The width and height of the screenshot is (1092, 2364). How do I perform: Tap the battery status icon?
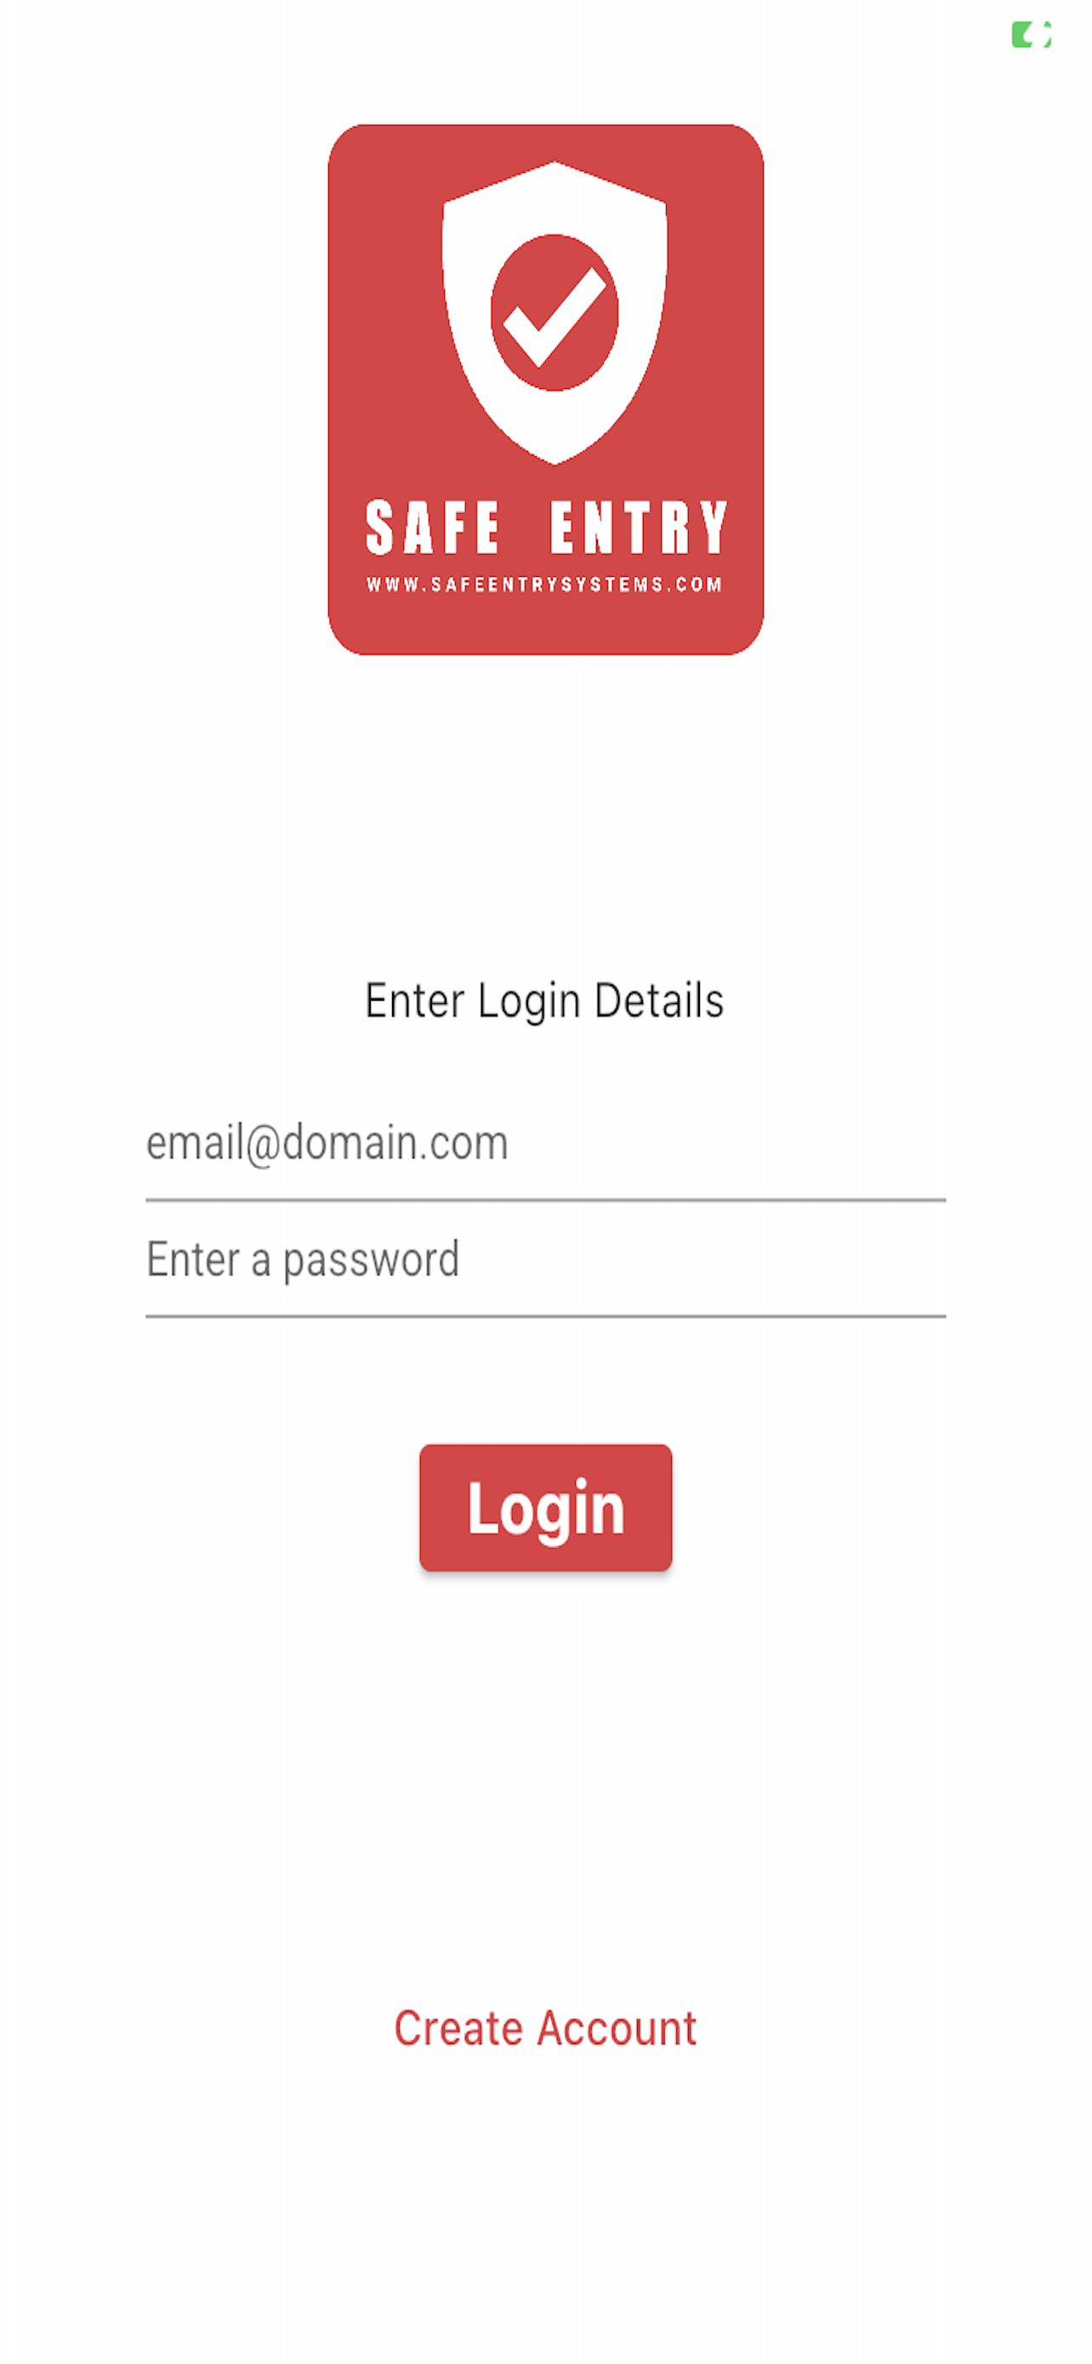(1031, 35)
